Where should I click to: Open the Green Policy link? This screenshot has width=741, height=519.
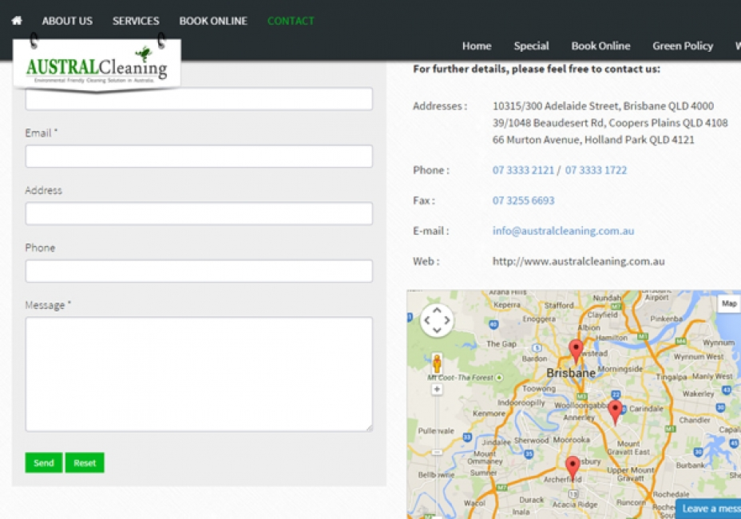(x=683, y=46)
